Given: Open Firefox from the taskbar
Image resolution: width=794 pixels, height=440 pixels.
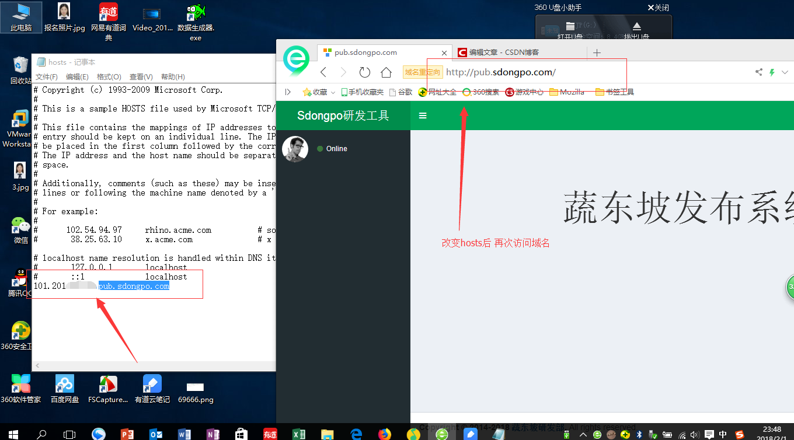Looking at the screenshot, I should 384,434.
